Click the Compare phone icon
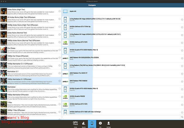Screen dimensions: 184x128 point(92,124)
